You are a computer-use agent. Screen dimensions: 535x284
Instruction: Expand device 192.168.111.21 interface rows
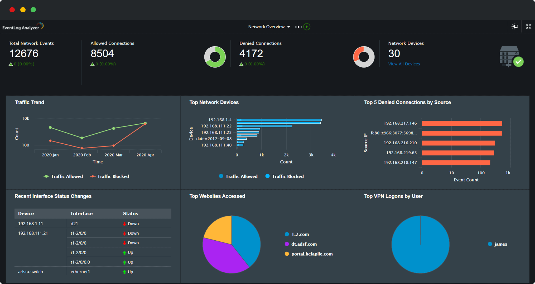coord(33,233)
